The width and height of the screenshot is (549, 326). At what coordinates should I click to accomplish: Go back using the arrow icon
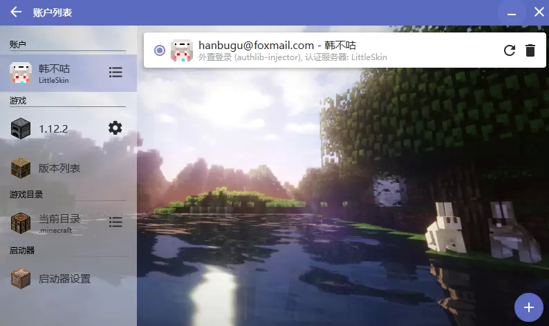pyautogui.click(x=16, y=12)
